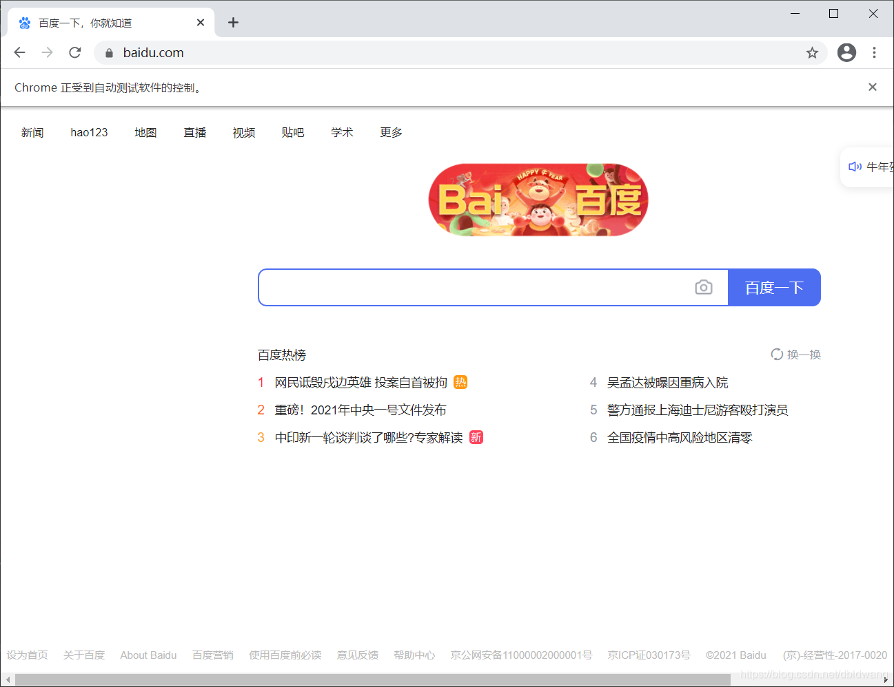
Task: Open 直播 navigation link
Action: (195, 132)
